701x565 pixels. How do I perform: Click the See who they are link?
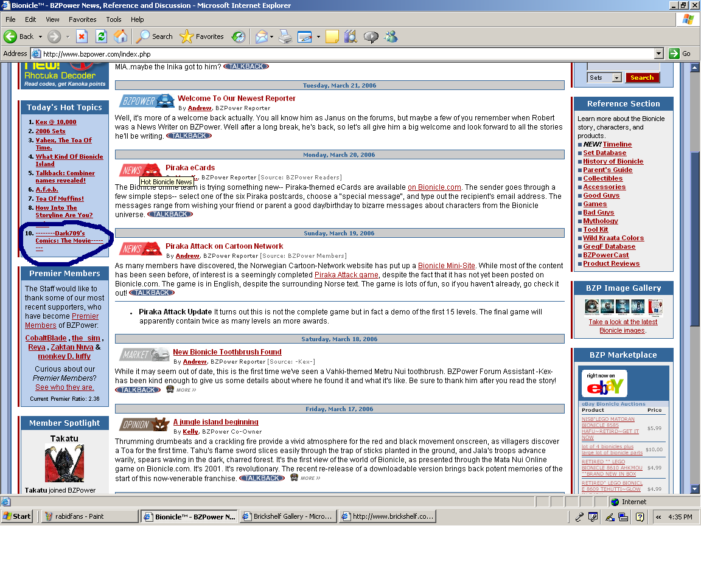(65, 387)
